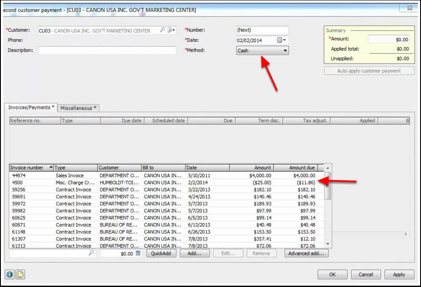Click the invoice list scroll up arrow
Viewport: 421px width, 287px height.
click(328, 168)
